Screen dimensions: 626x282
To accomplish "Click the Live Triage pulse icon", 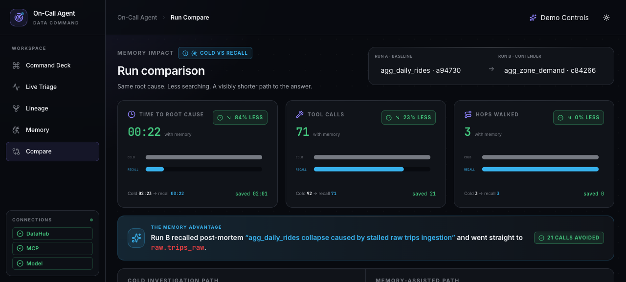I will (x=16, y=87).
